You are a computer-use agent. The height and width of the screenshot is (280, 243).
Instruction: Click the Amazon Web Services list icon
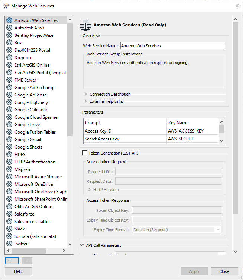pos(9,20)
